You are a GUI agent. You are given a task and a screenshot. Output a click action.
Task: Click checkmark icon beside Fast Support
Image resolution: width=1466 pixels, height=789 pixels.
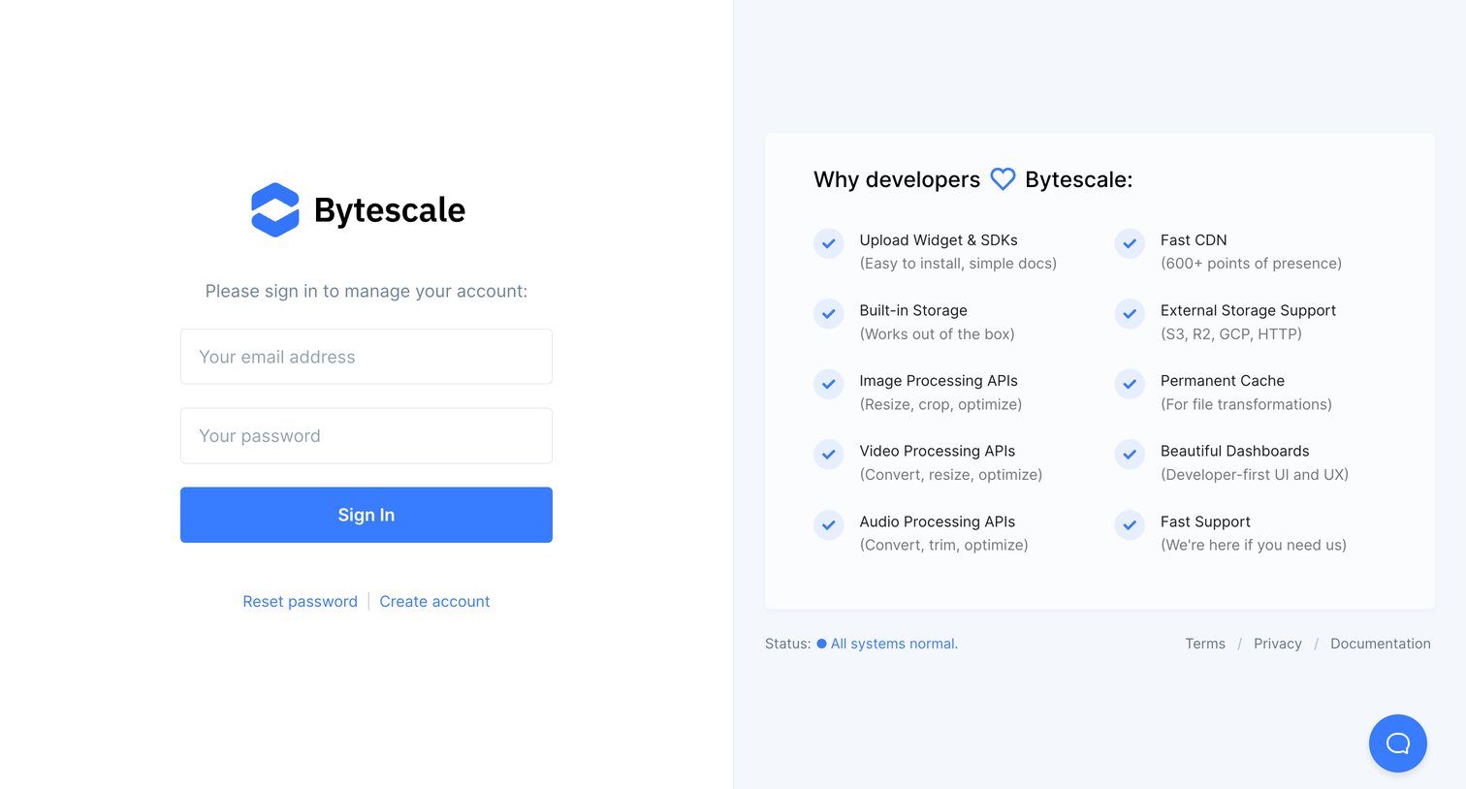click(x=1130, y=524)
